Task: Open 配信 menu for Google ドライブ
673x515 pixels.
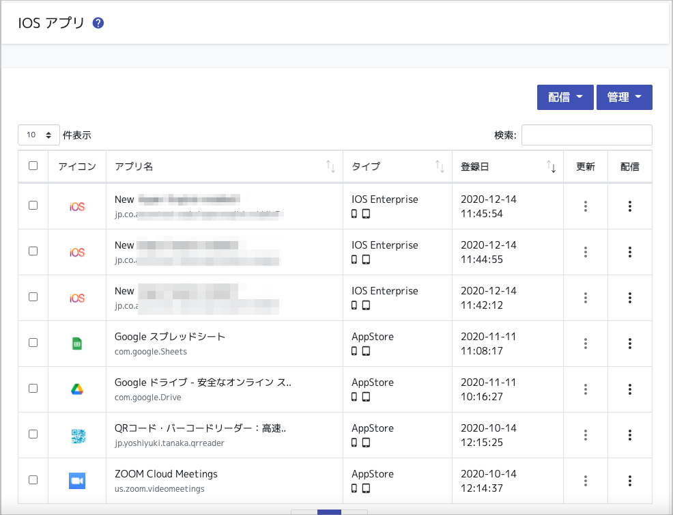Action: point(630,389)
